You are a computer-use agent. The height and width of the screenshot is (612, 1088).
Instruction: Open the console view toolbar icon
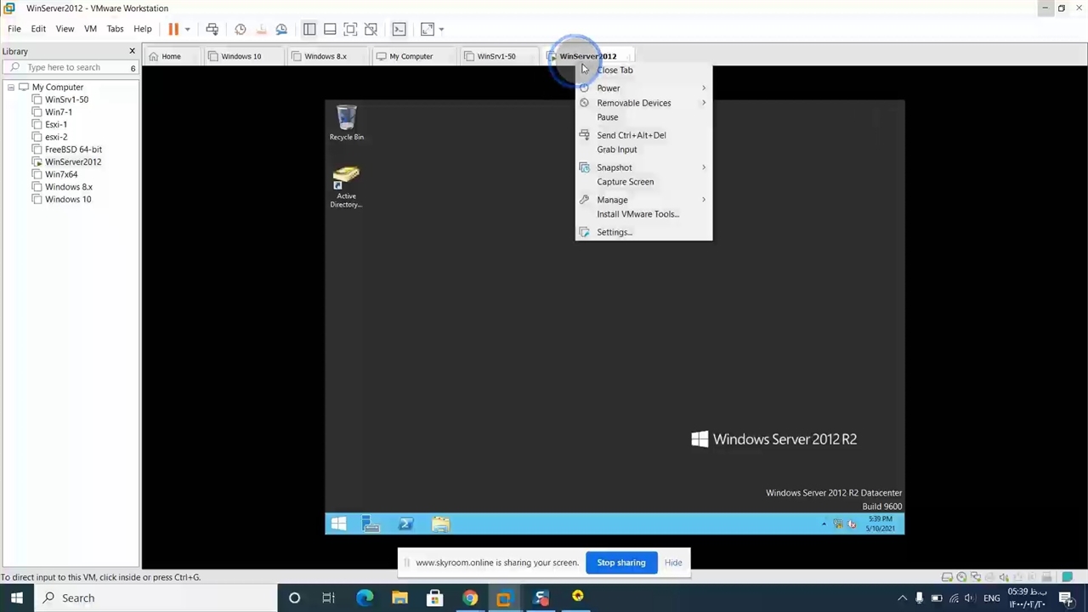pos(399,29)
